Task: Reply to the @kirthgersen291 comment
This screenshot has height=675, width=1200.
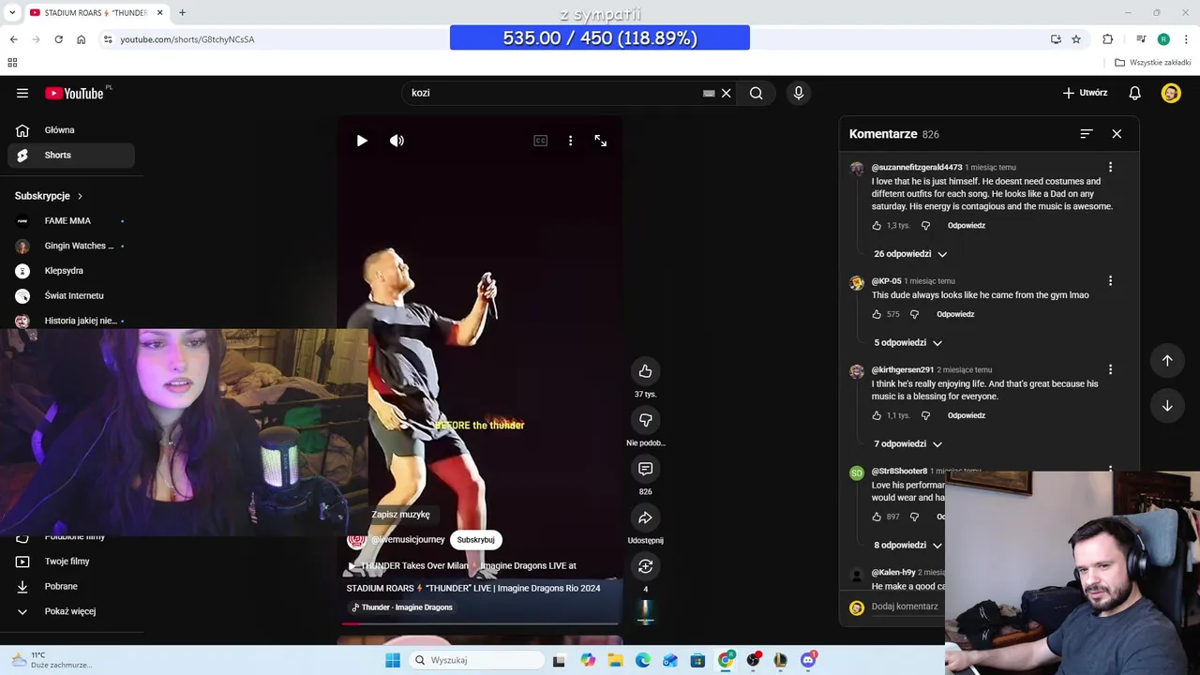Action: click(x=967, y=416)
